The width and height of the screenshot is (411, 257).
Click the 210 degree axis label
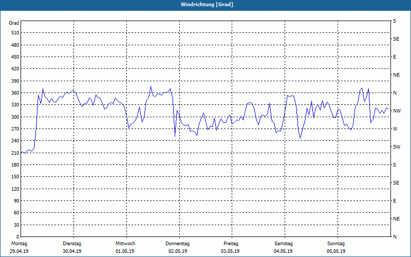click(x=15, y=153)
